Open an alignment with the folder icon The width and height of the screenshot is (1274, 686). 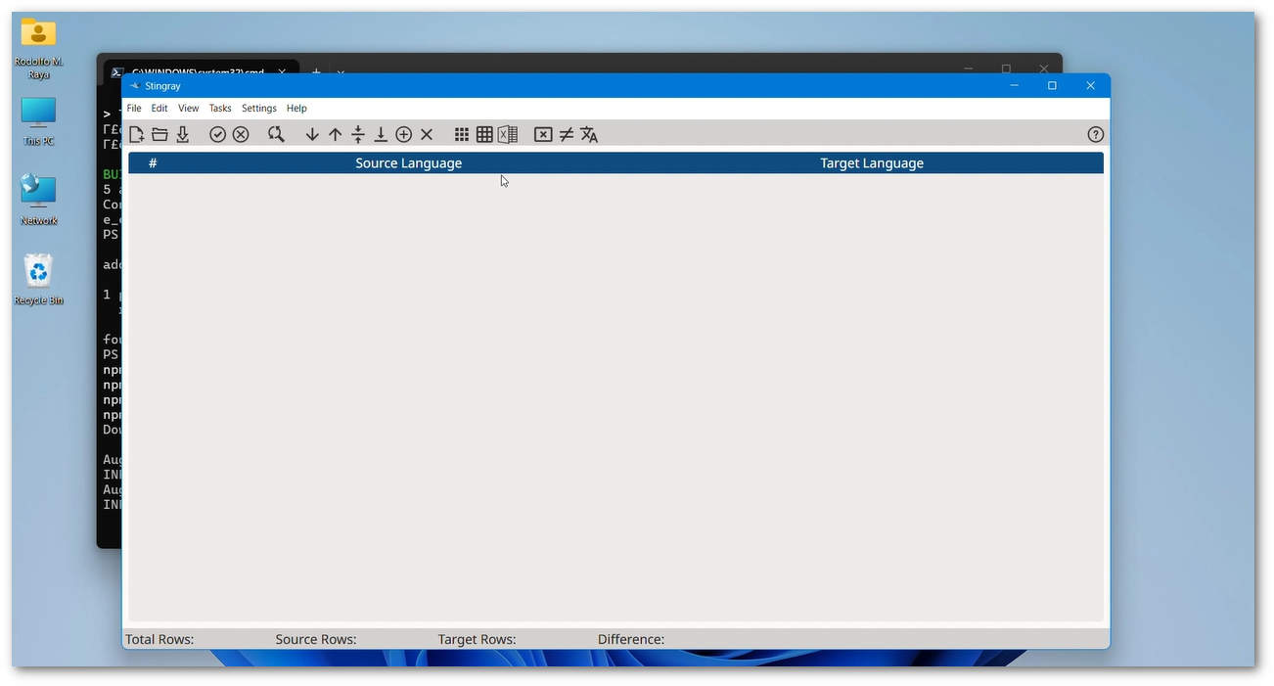coord(159,135)
